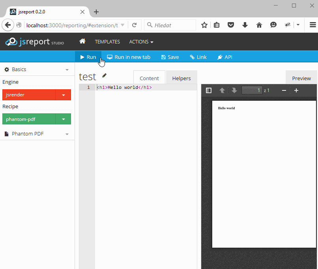Open the phantom-pdf recipe dropdown arrow
This screenshot has width=318, height=269.
point(63,119)
